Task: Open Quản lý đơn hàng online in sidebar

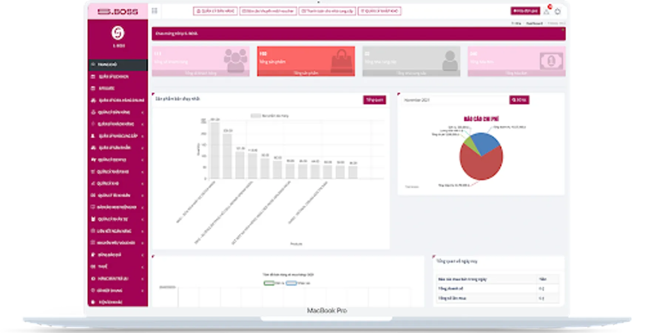Action: (118, 100)
